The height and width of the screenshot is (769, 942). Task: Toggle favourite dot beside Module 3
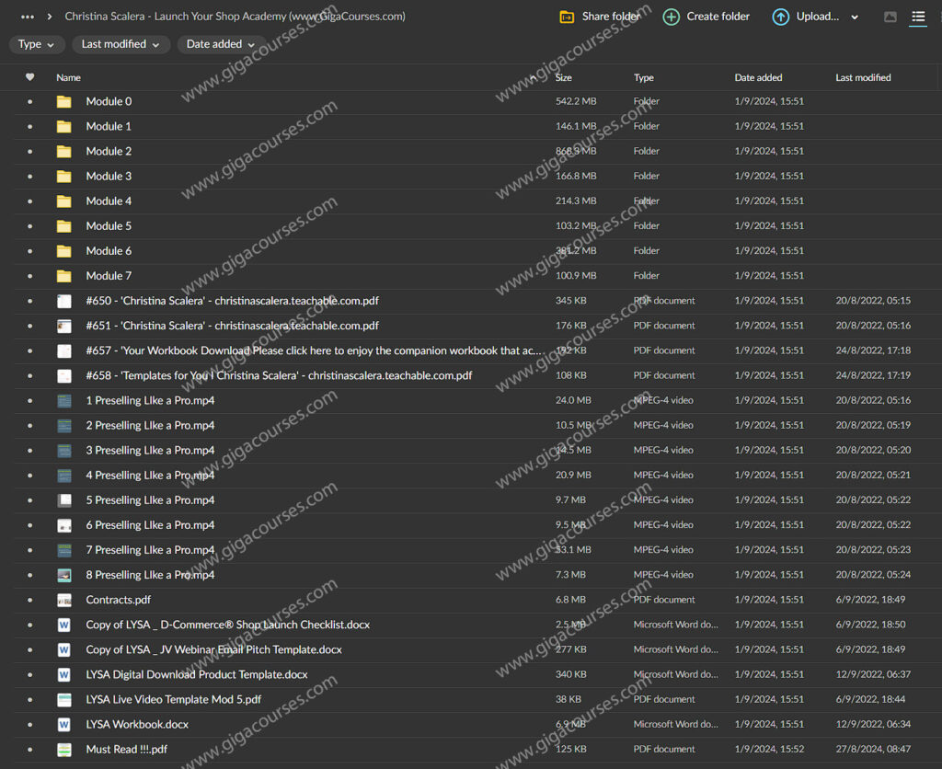(x=29, y=176)
